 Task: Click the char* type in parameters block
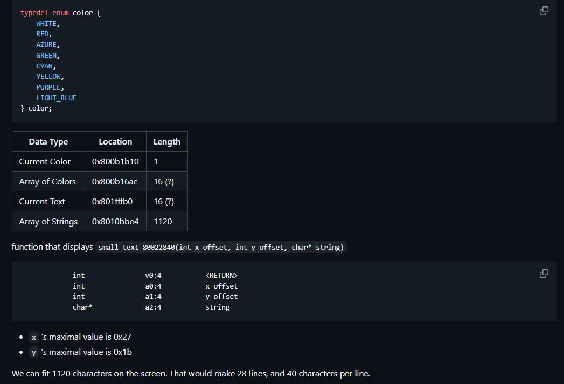coord(81,307)
